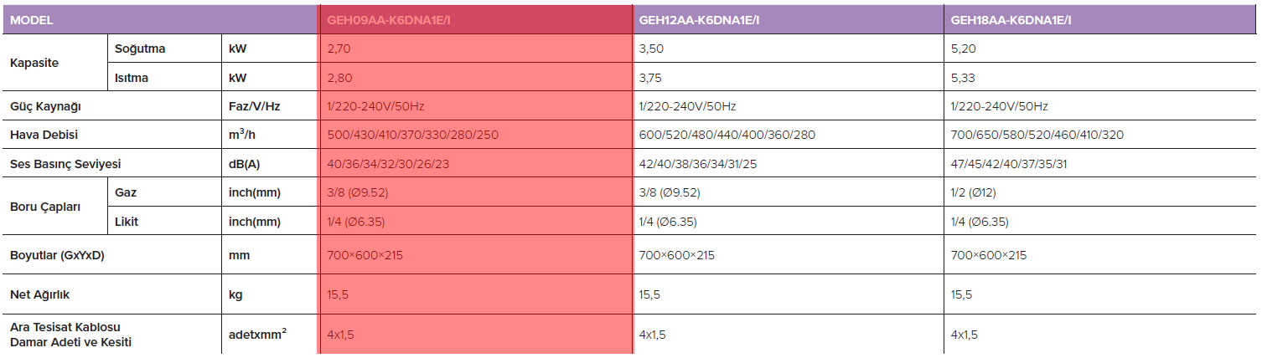
Task: Select the Ses Basınç Seviyesi label
Action: pyautogui.click(x=65, y=163)
